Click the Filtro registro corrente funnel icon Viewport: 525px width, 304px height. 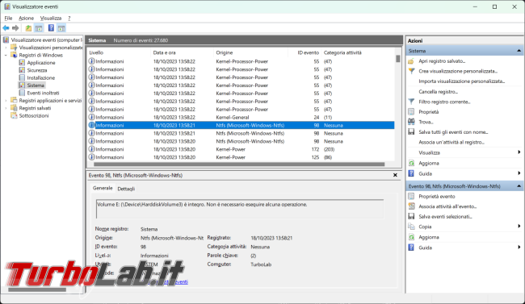click(411, 102)
